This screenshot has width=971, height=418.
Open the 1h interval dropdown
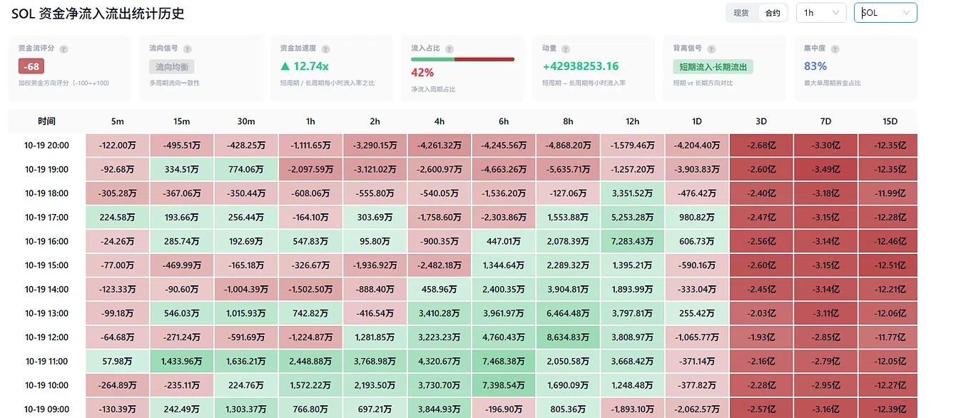(821, 13)
